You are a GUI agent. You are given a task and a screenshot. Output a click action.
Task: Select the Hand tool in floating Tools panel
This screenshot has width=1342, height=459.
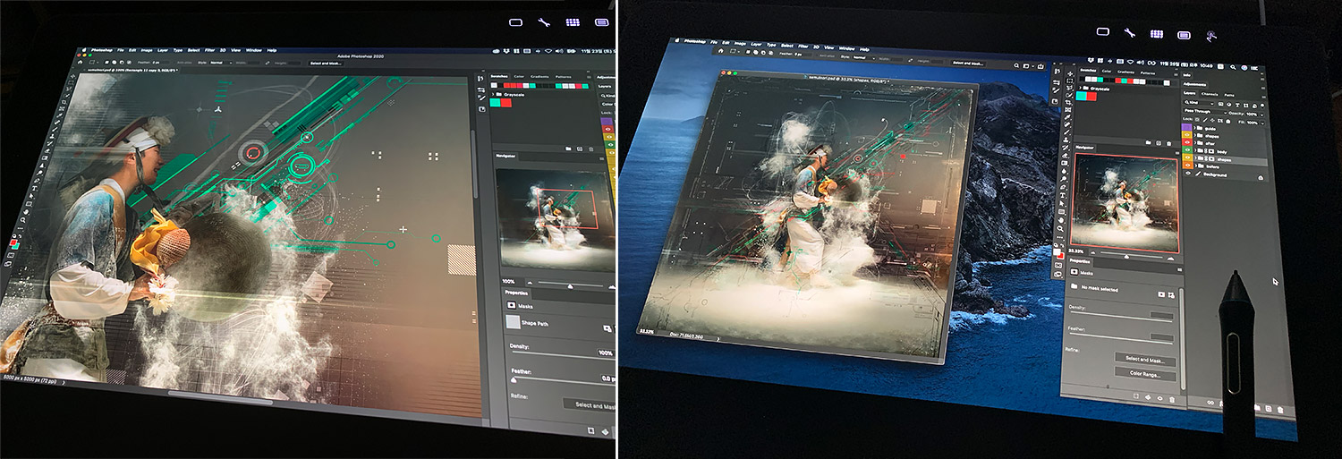(x=1061, y=218)
